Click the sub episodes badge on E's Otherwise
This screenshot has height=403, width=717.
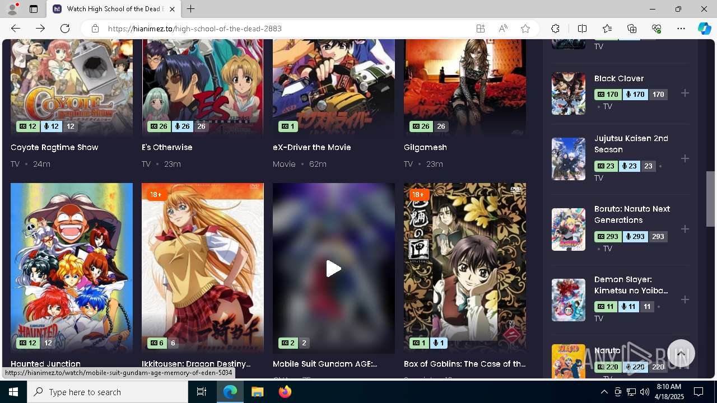coord(159,126)
